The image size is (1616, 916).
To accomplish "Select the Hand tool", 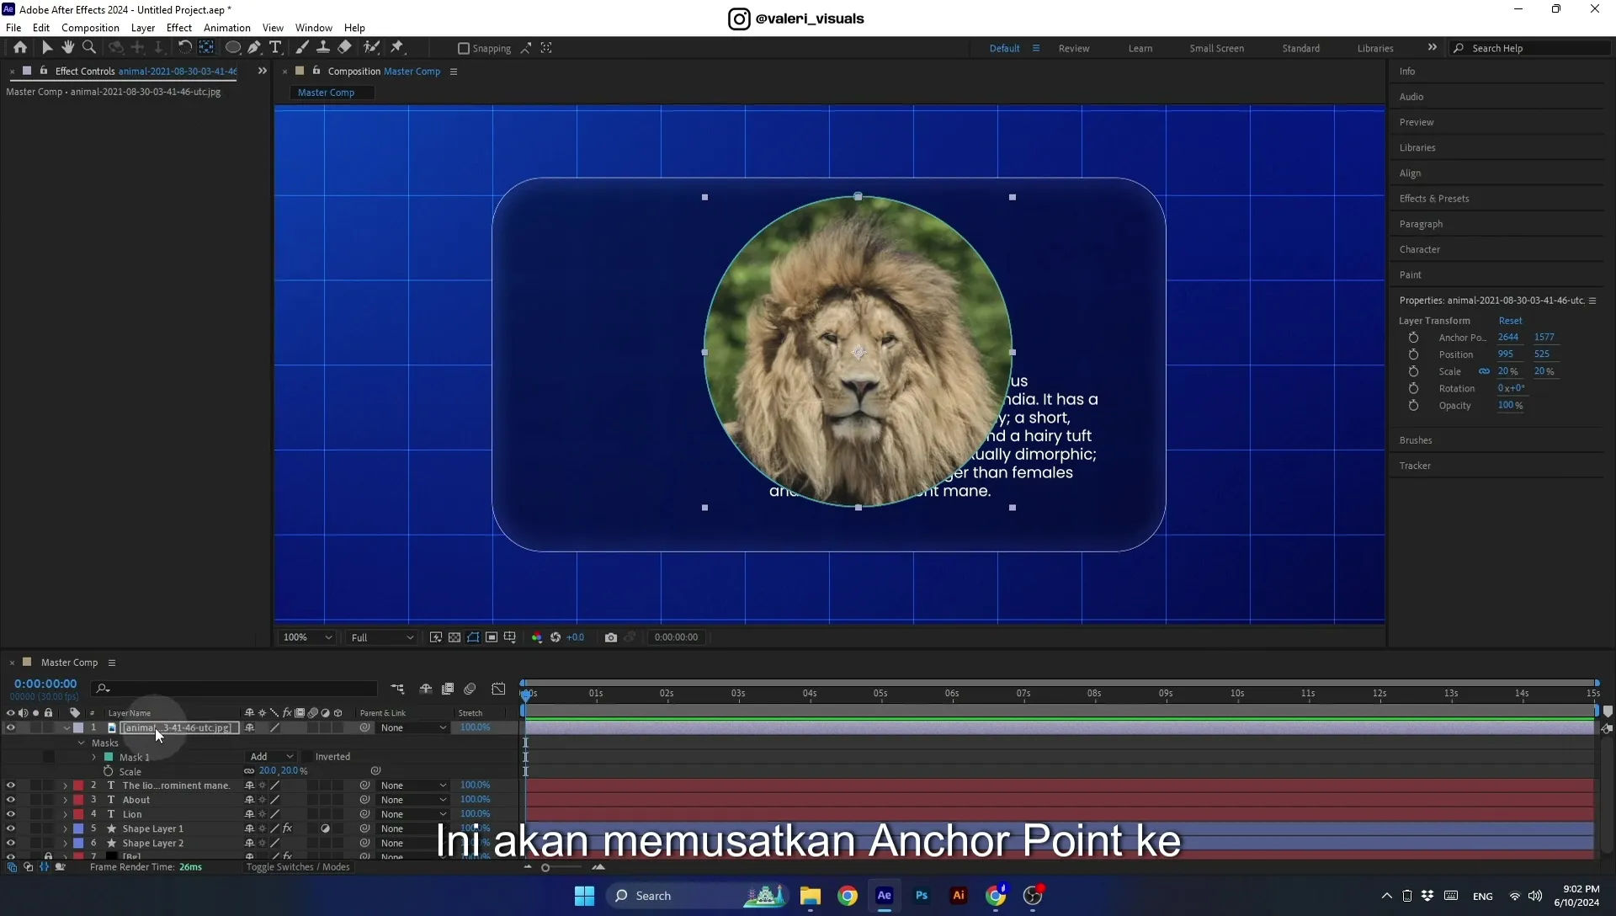I will pos(68,48).
